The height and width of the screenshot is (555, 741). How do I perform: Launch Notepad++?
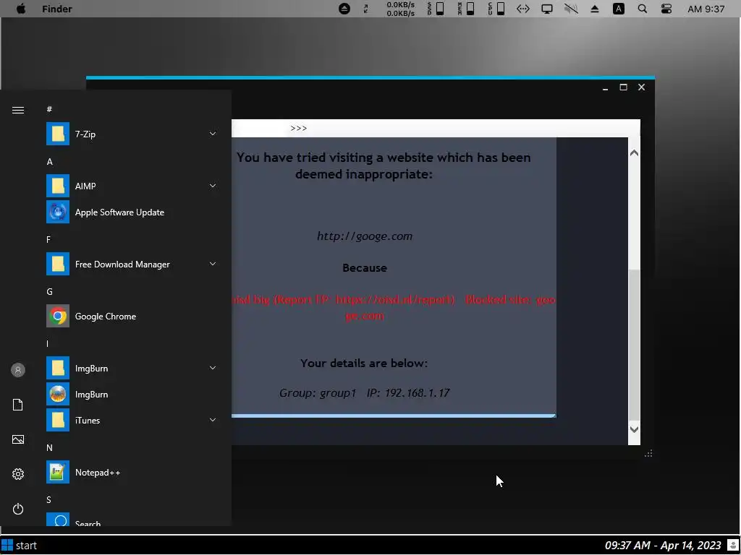click(x=132, y=473)
